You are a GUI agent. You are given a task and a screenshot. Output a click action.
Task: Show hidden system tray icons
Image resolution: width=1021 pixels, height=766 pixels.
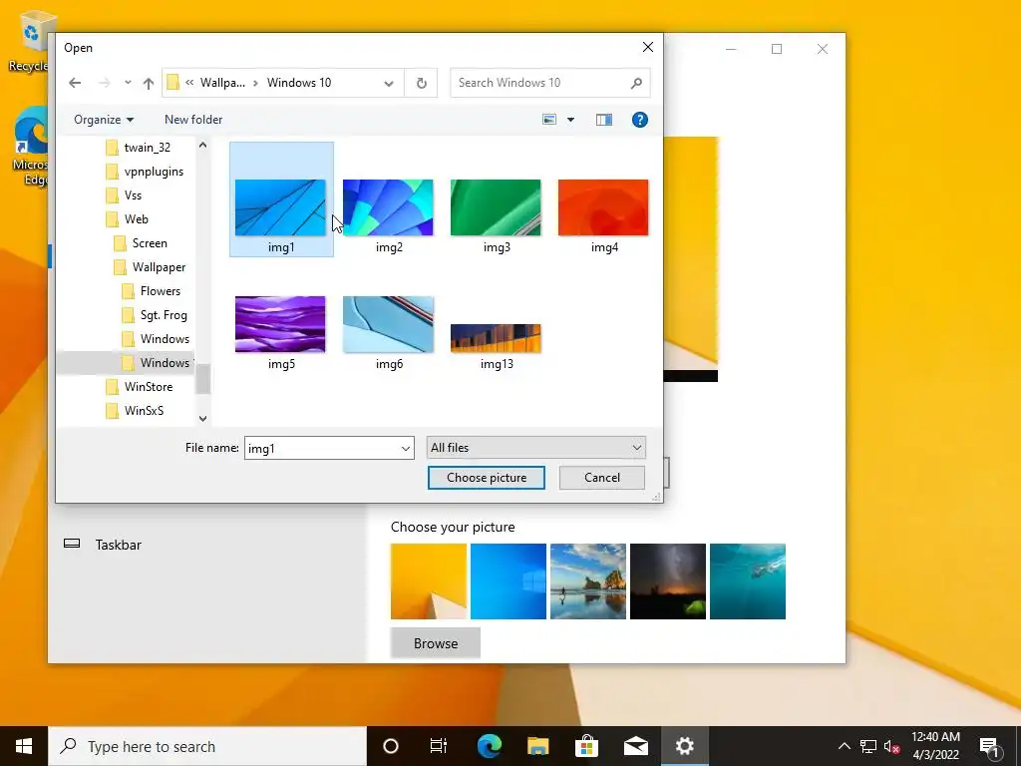(844, 746)
